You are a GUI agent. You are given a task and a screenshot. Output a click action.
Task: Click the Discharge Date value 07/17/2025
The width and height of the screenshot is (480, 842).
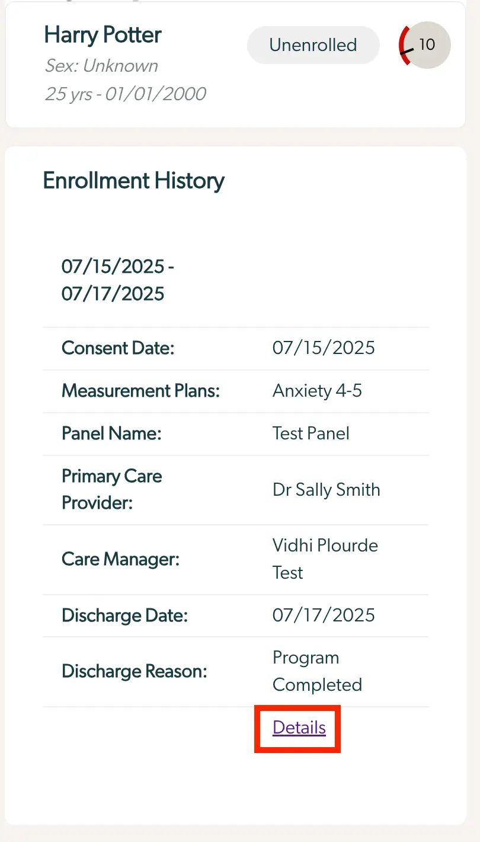pos(324,615)
